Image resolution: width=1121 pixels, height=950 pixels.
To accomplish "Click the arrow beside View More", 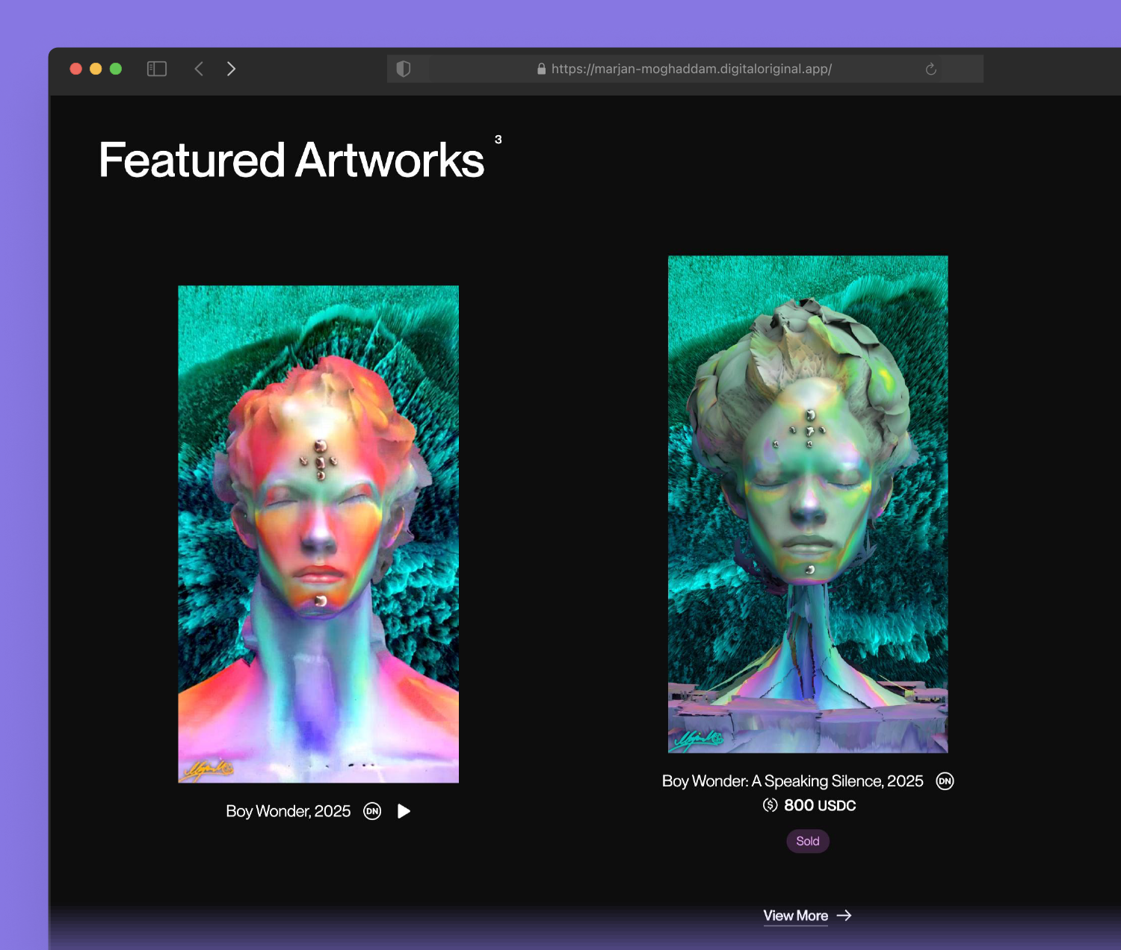I will pos(844,916).
